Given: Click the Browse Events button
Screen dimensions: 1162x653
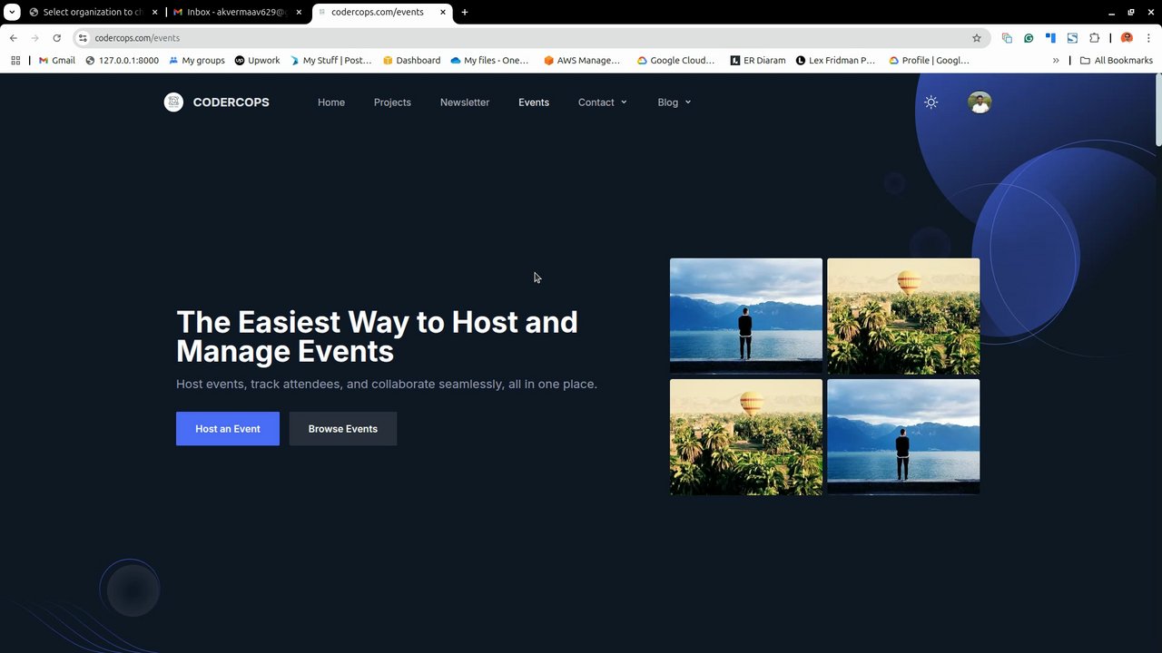Looking at the screenshot, I should pyautogui.click(x=343, y=429).
